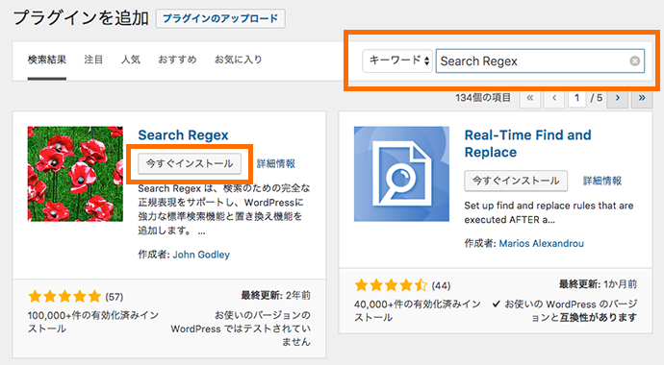The width and height of the screenshot is (664, 365).
Task: Click the 100,000+件の有効化済みインストール text
Action: click(93, 322)
